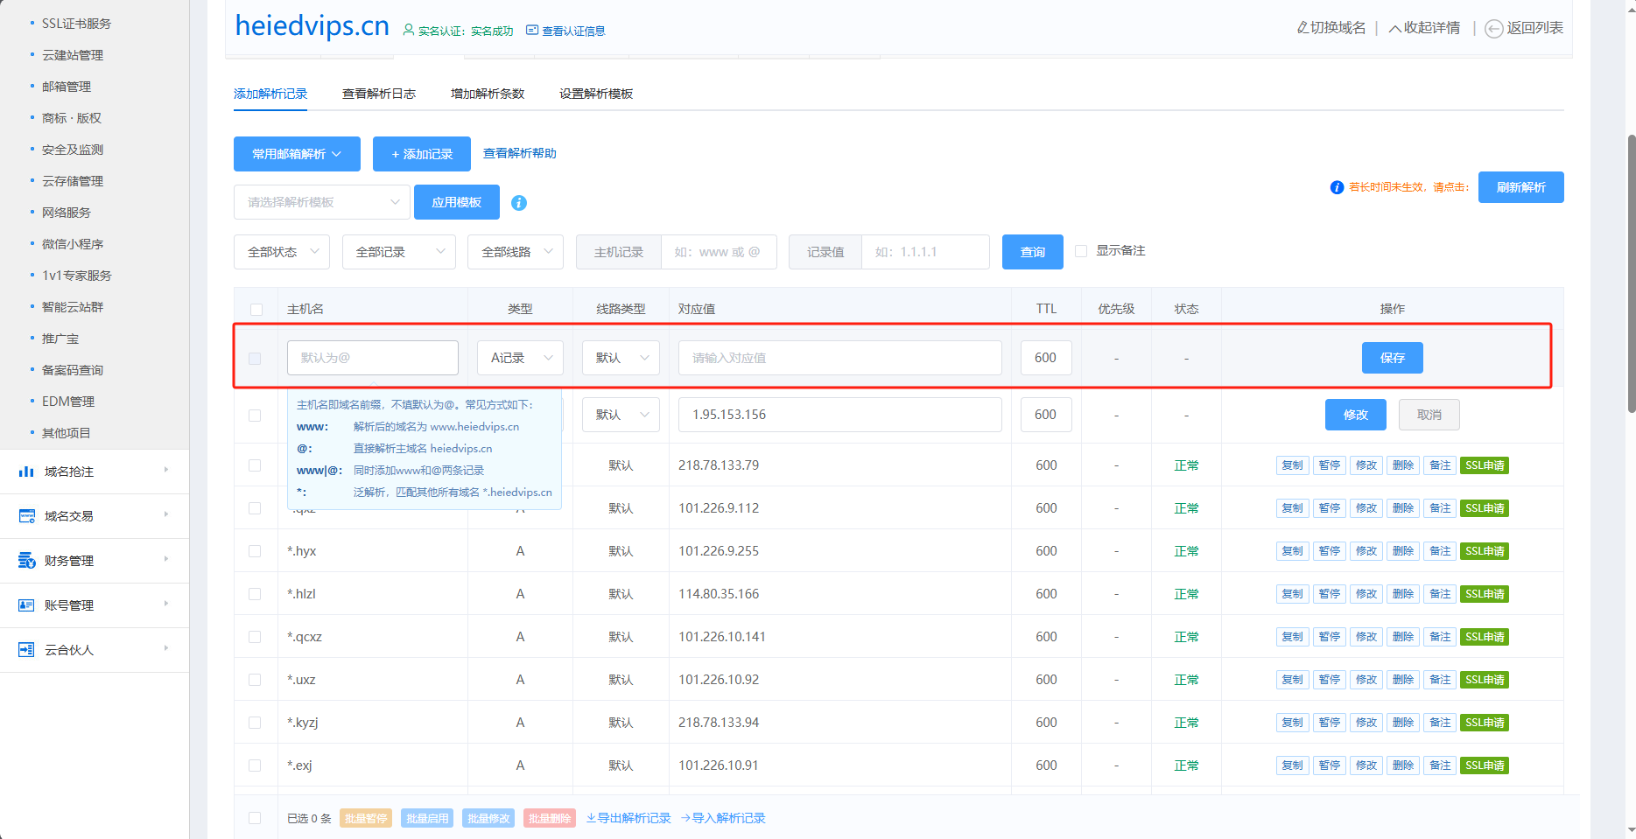Click the 查询 search button

1033,252
